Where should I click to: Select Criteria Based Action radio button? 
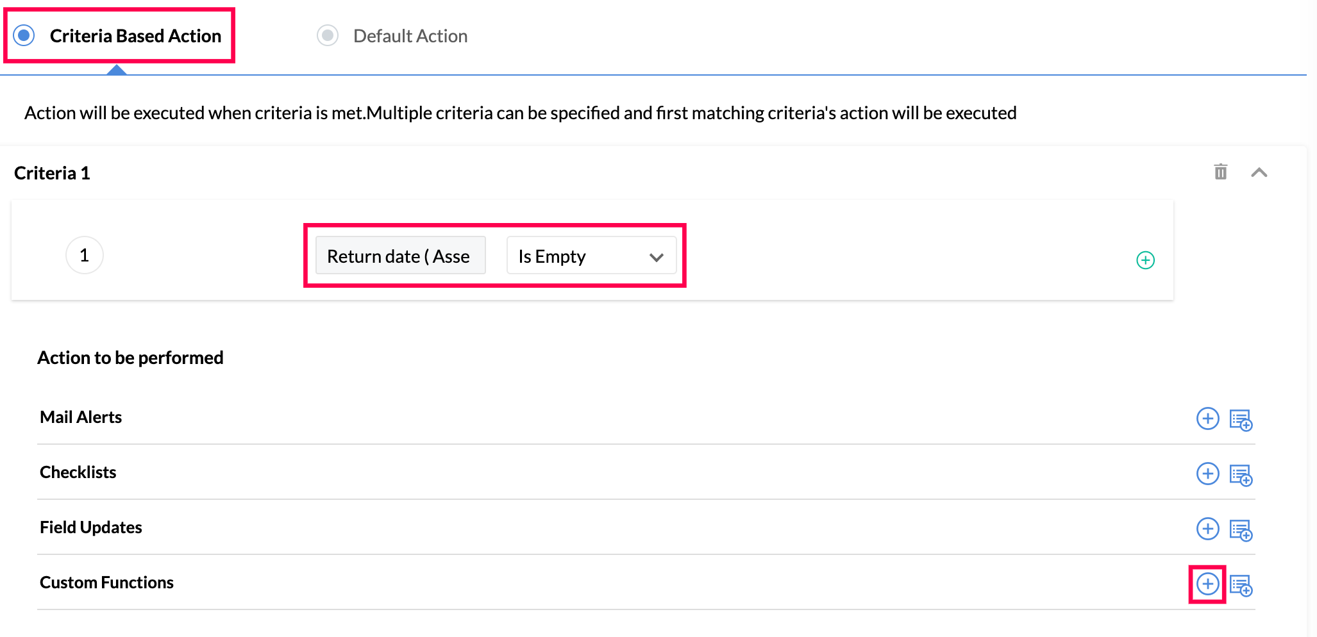[24, 35]
